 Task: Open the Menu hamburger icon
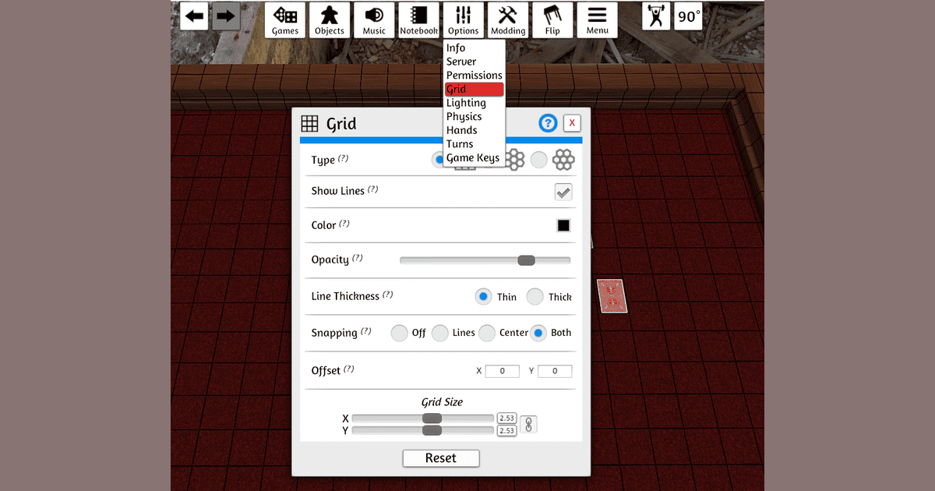tap(597, 19)
